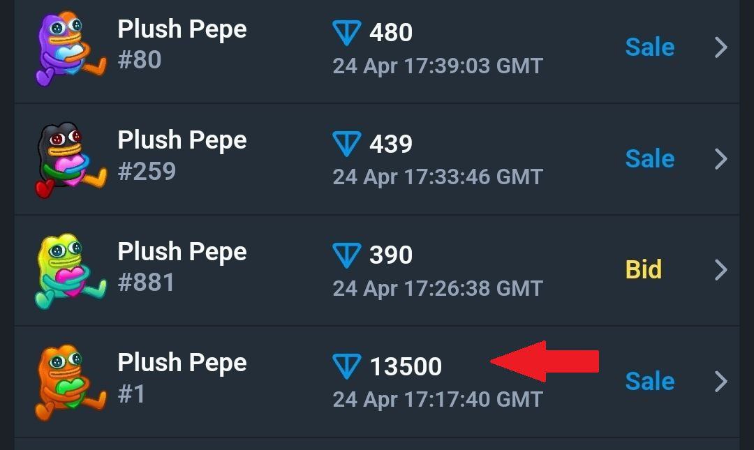Screen dimensions: 754x450
Task: Click the TON logo beside price 439
Action: (347, 144)
